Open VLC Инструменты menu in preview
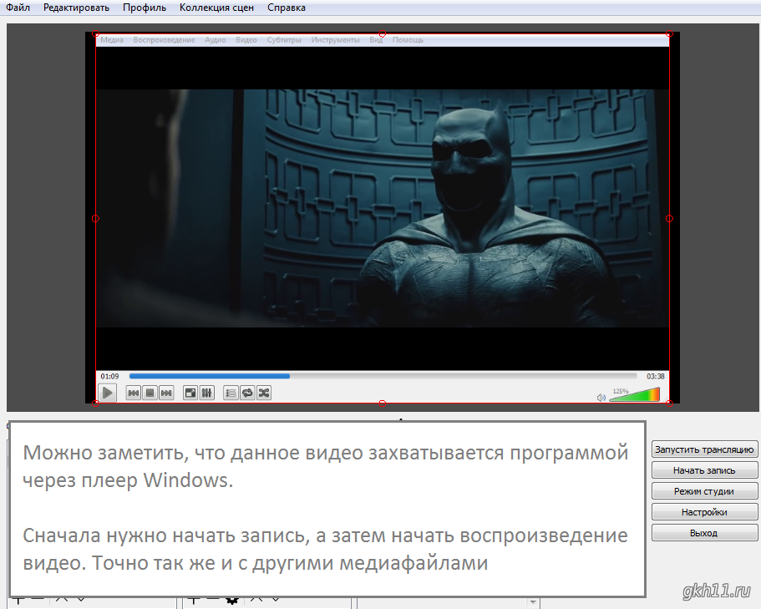 click(335, 40)
